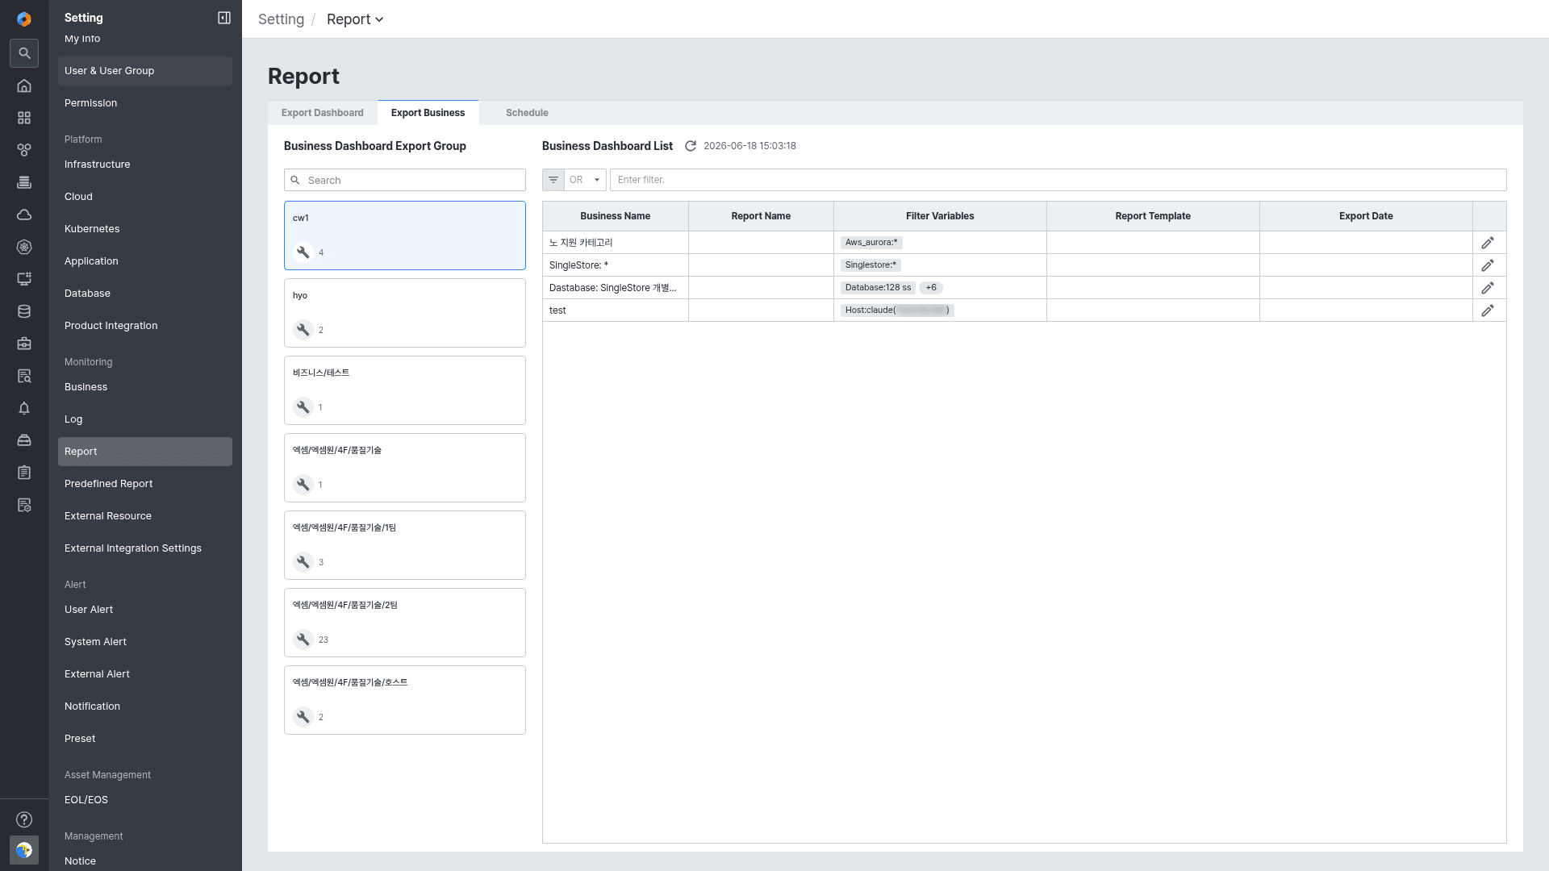
Task: Open the server stack icon
Action: click(x=24, y=182)
